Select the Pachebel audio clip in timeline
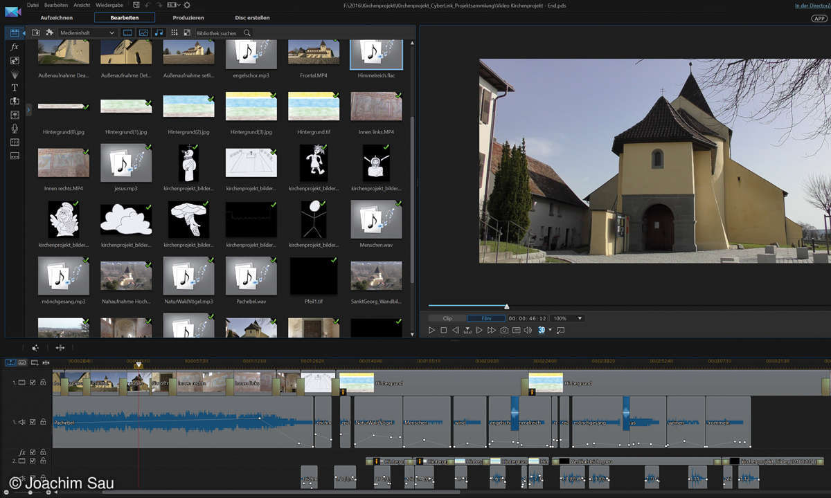The image size is (831, 498). (183, 422)
